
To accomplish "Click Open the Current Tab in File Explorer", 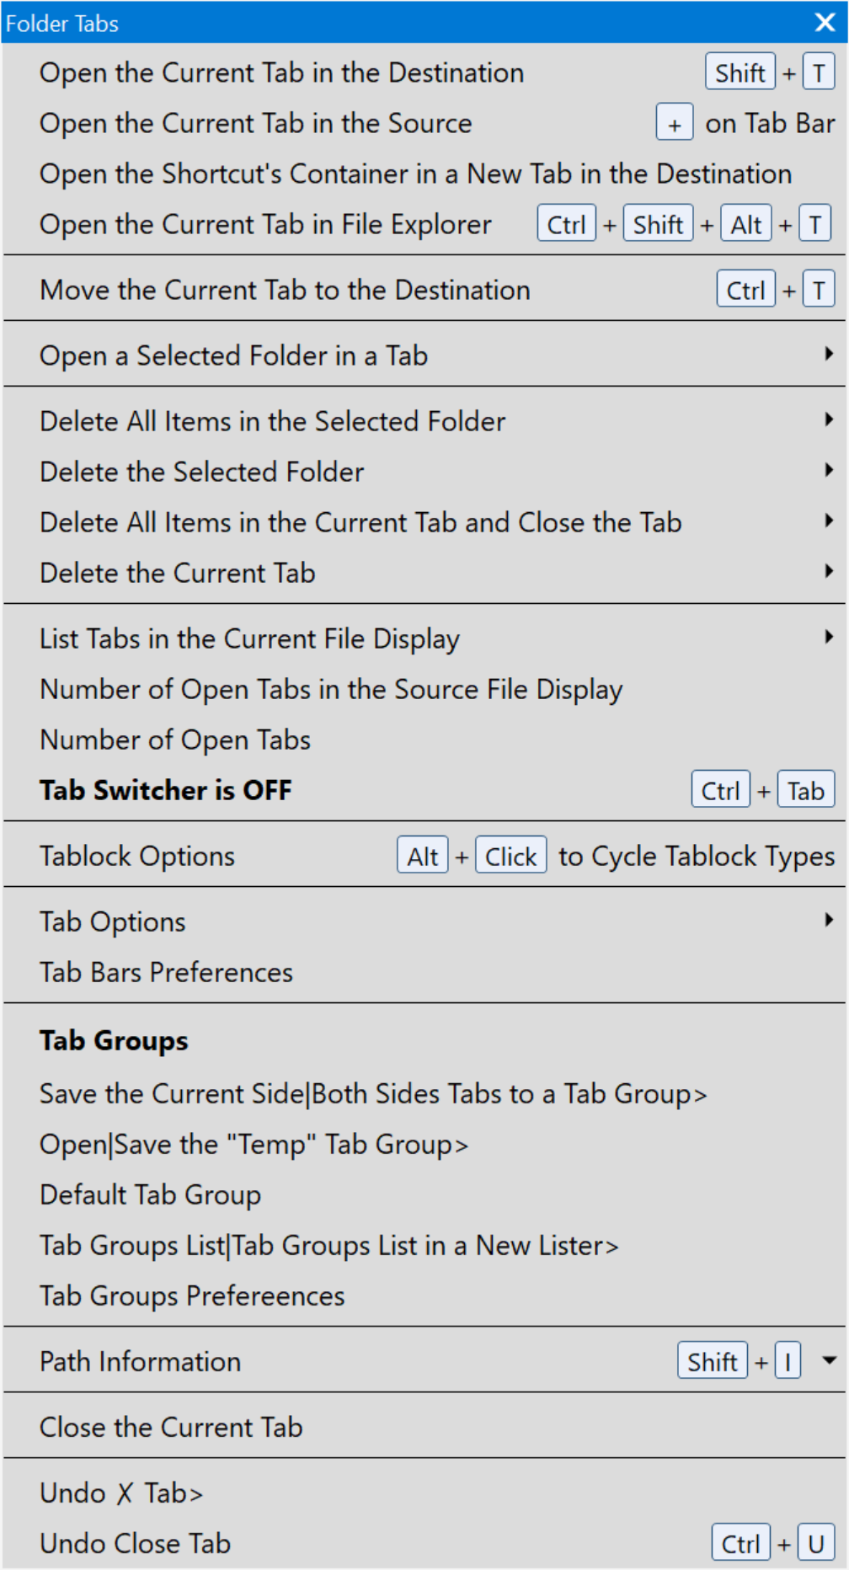I will (424, 224).
